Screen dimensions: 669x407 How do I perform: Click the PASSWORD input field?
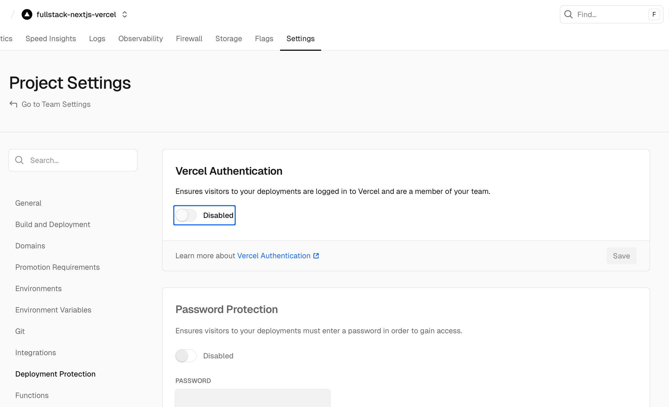coord(253,398)
